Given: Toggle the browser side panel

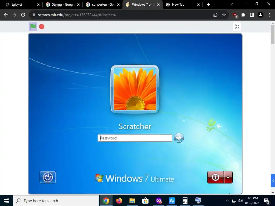Looking at the screenshot, I should 252,15.
